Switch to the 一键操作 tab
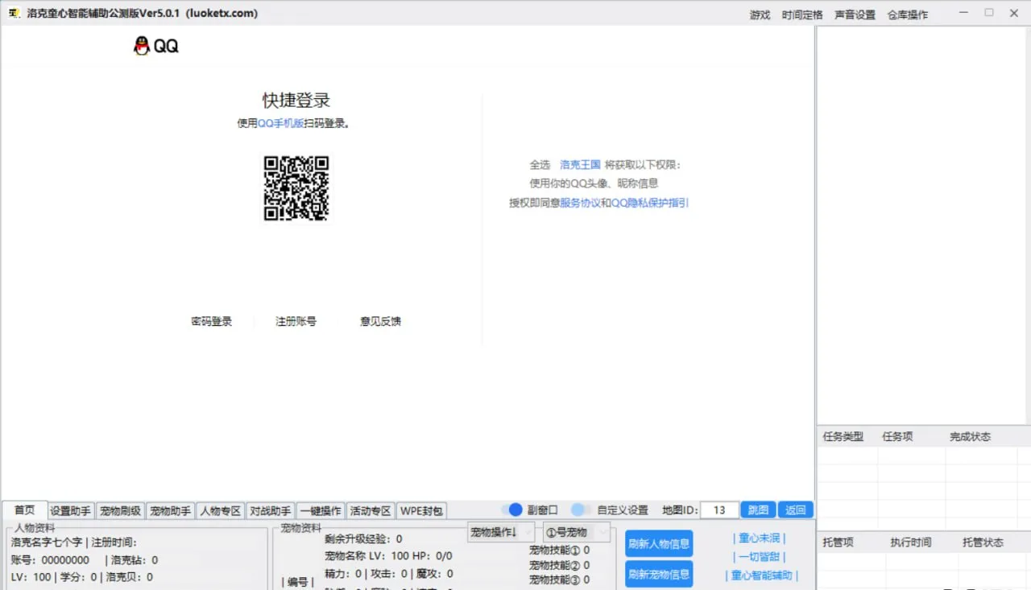The image size is (1031, 590). tap(321, 510)
